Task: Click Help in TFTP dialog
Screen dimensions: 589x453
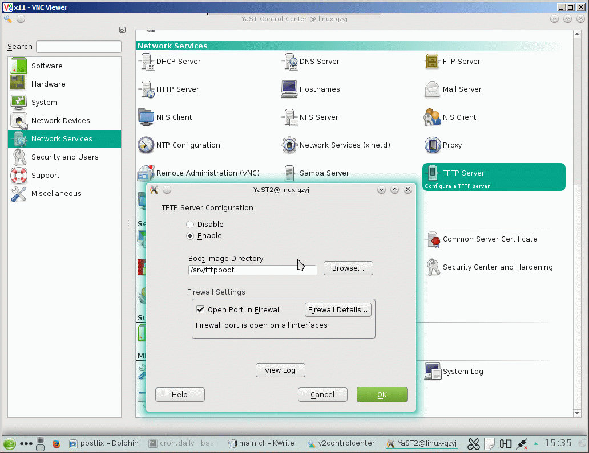Action: point(180,394)
